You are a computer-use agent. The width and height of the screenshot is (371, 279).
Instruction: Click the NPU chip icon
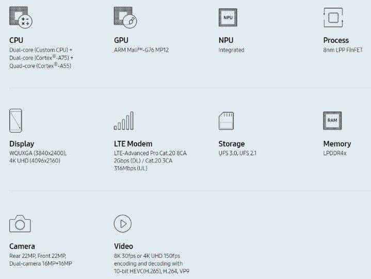[x=228, y=18]
